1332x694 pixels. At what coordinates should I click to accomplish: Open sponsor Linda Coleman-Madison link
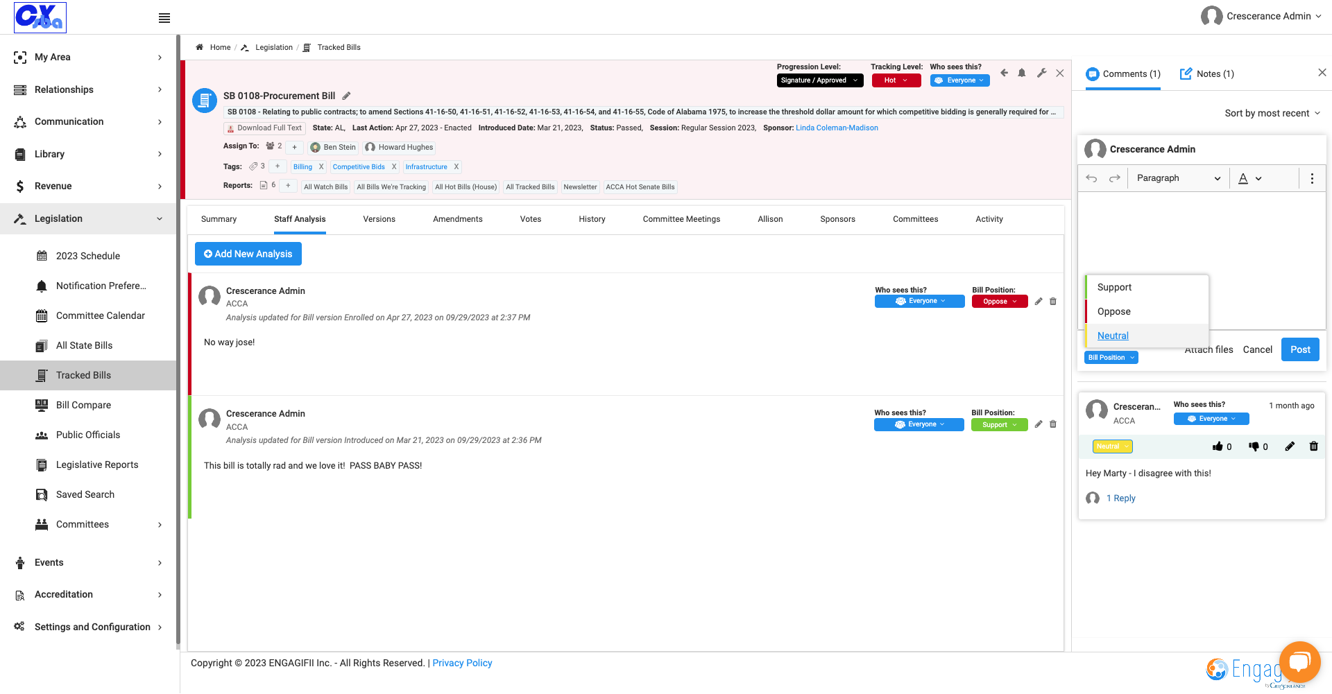coord(837,128)
